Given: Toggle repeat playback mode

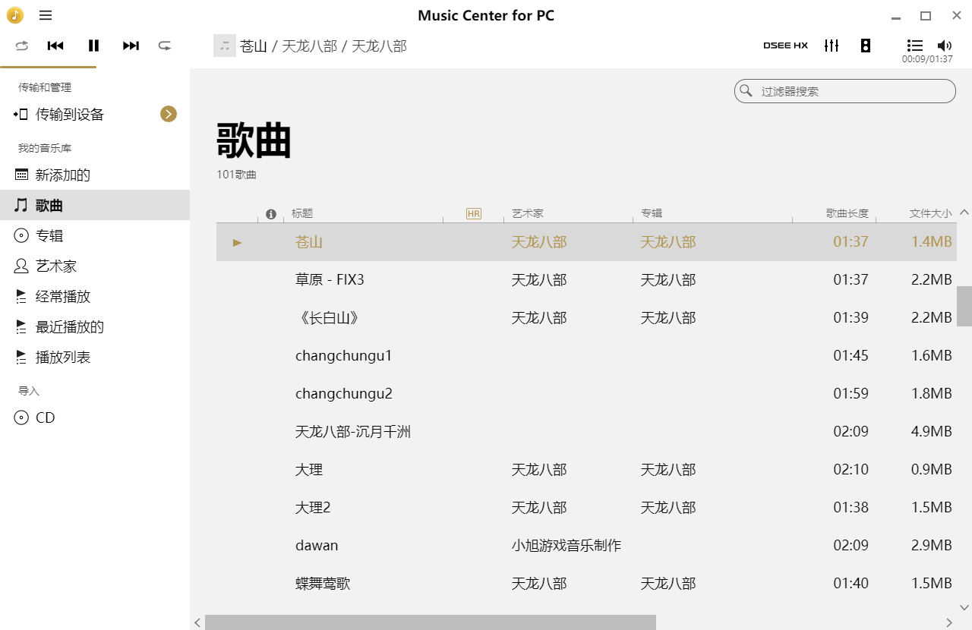Looking at the screenshot, I should tap(22, 46).
